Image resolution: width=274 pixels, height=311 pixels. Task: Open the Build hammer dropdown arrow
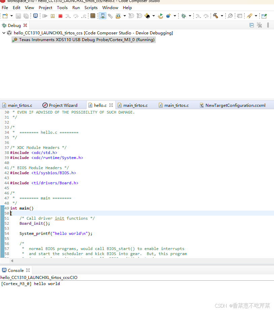click(222, 16)
